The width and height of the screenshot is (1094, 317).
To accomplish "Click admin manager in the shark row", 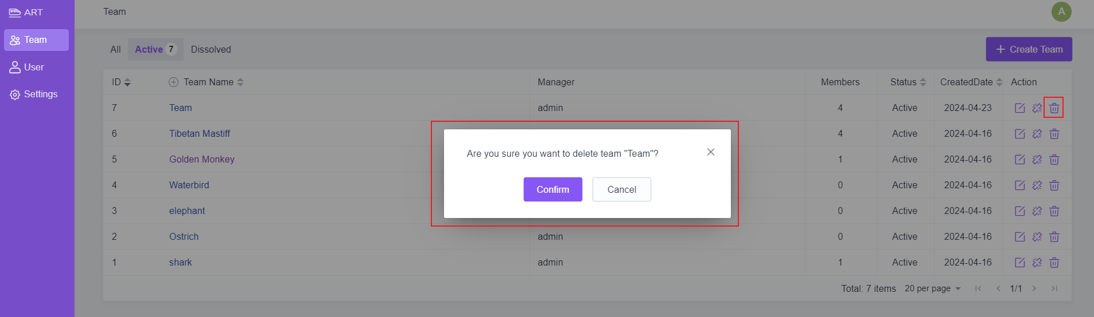I will (x=550, y=263).
